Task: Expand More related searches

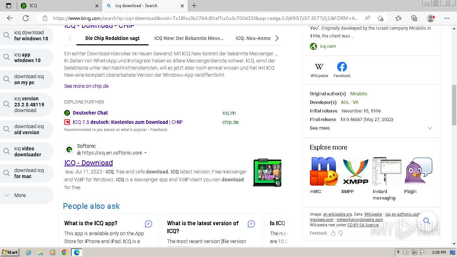Action: click(27, 195)
